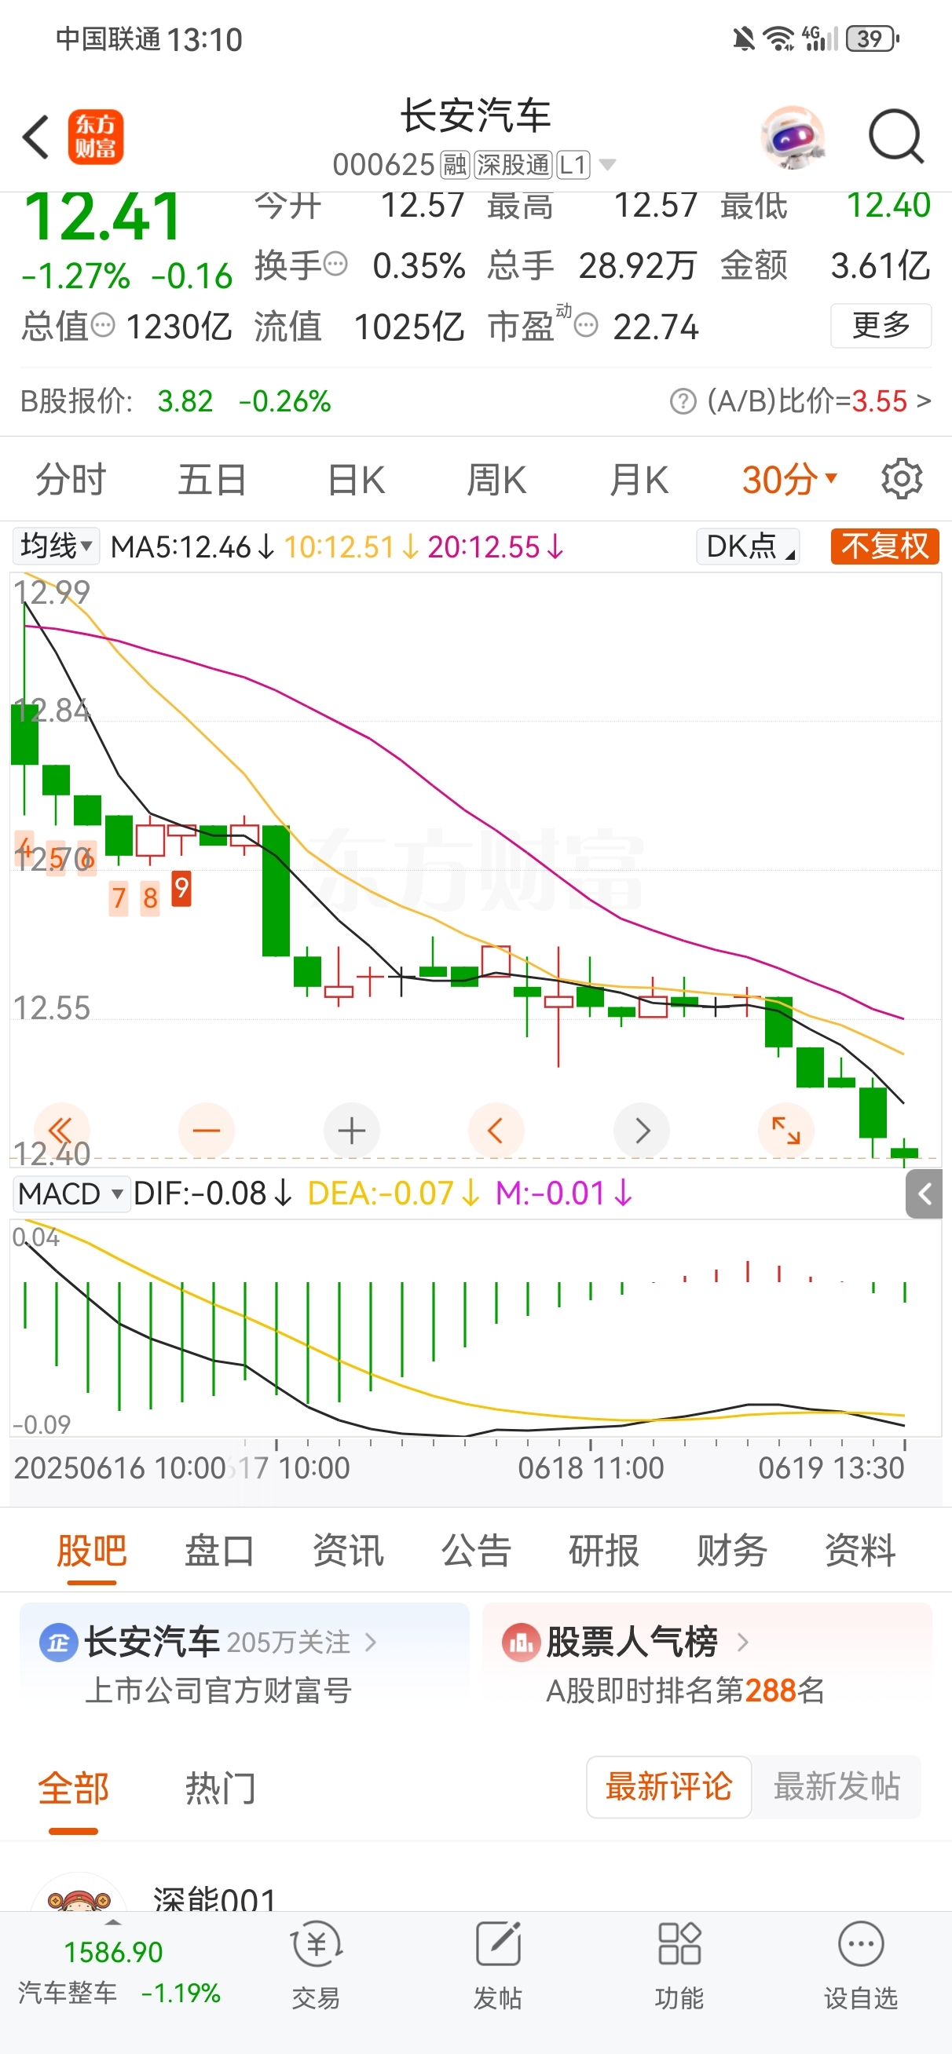Move chart right with arrow button
This screenshot has height=2054, width=952.
pos(642,1131)
